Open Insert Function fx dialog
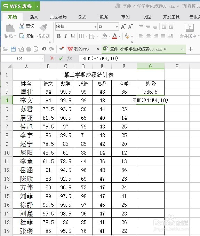The image size is (200, 236). coord(69,58)
